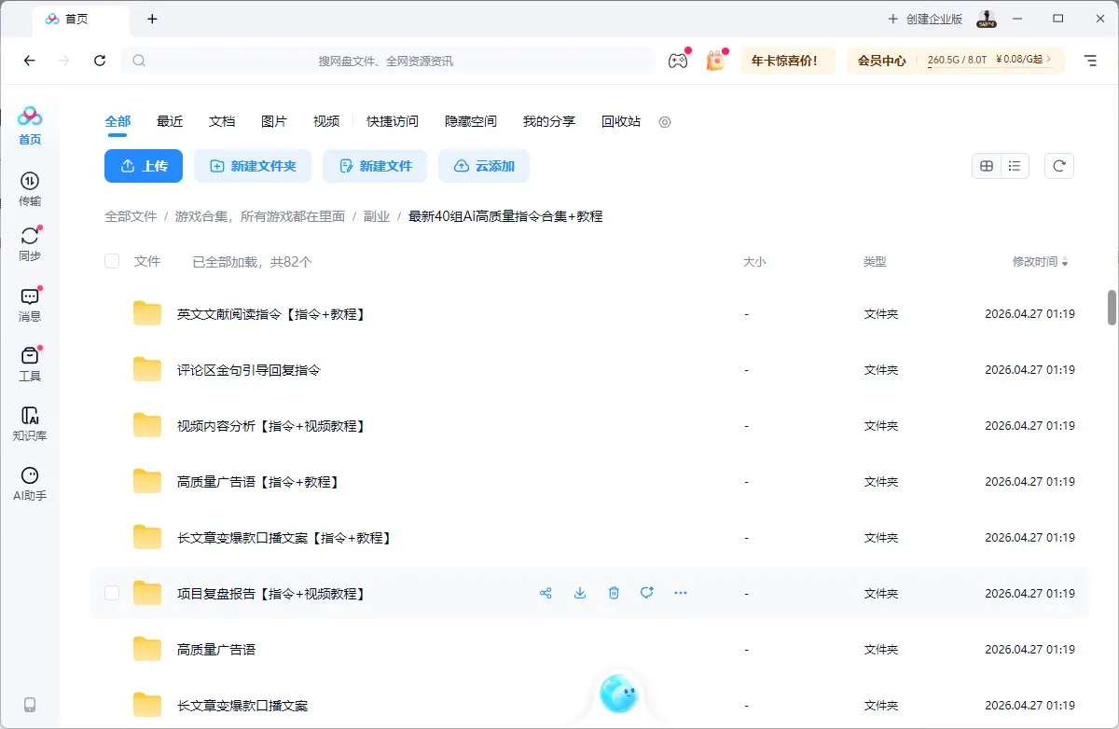Open the game center icon near the search bar
The width and height of the screenshot is (1119, 729).
click(678, 60)
